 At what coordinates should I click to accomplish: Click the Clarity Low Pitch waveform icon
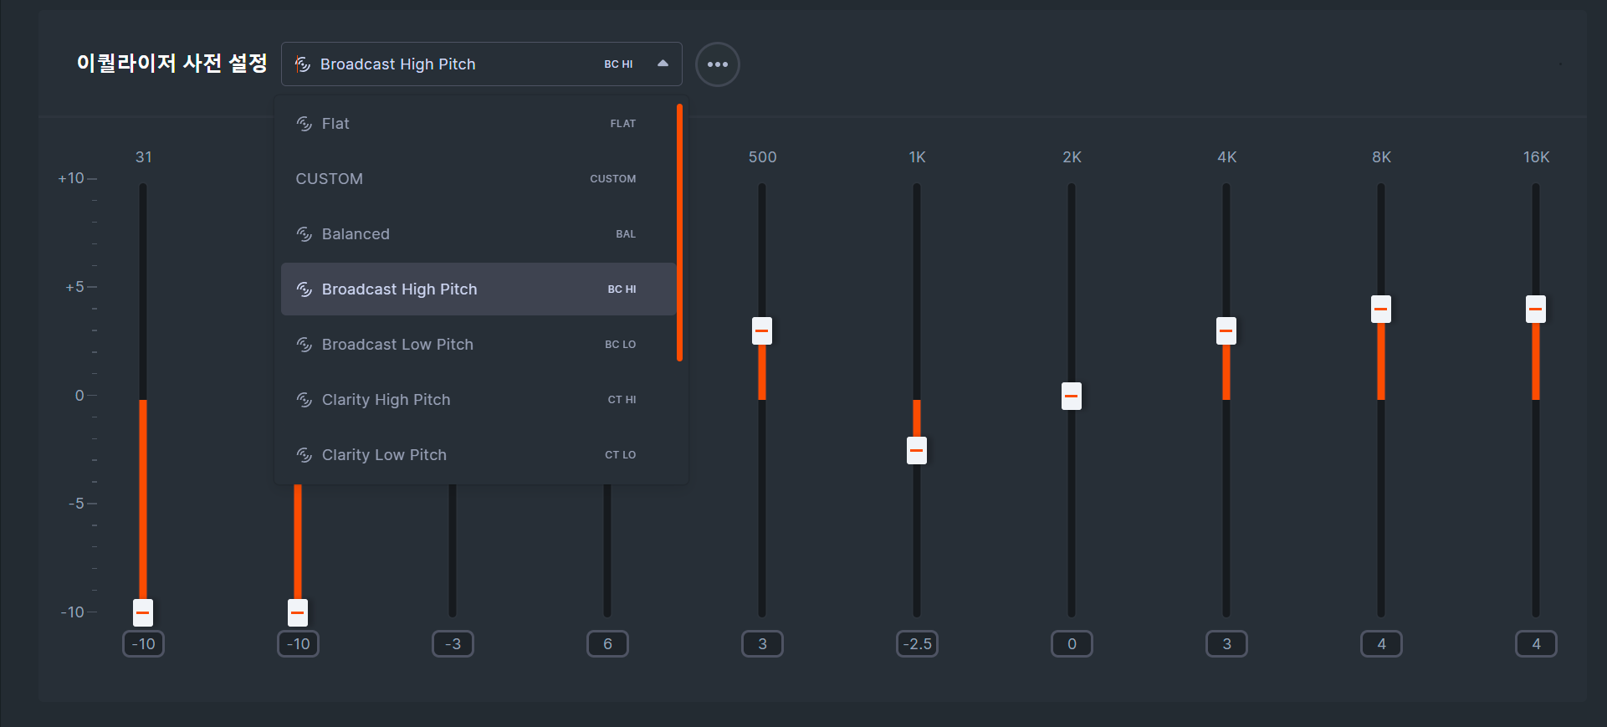(305, 455)
